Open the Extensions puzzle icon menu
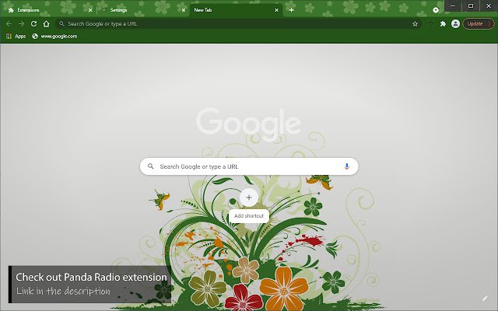This screenshot has width=498, height=311. click(443, 24)
